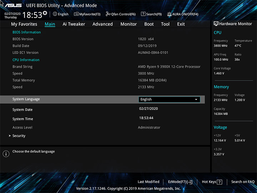
Task: Open Qfan Control fan icon
Action: (108, 14)
